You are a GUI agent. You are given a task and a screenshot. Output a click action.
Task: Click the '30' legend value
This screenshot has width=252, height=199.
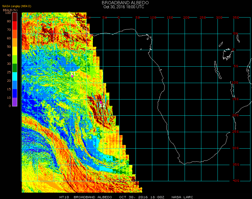tap(9, 64)
